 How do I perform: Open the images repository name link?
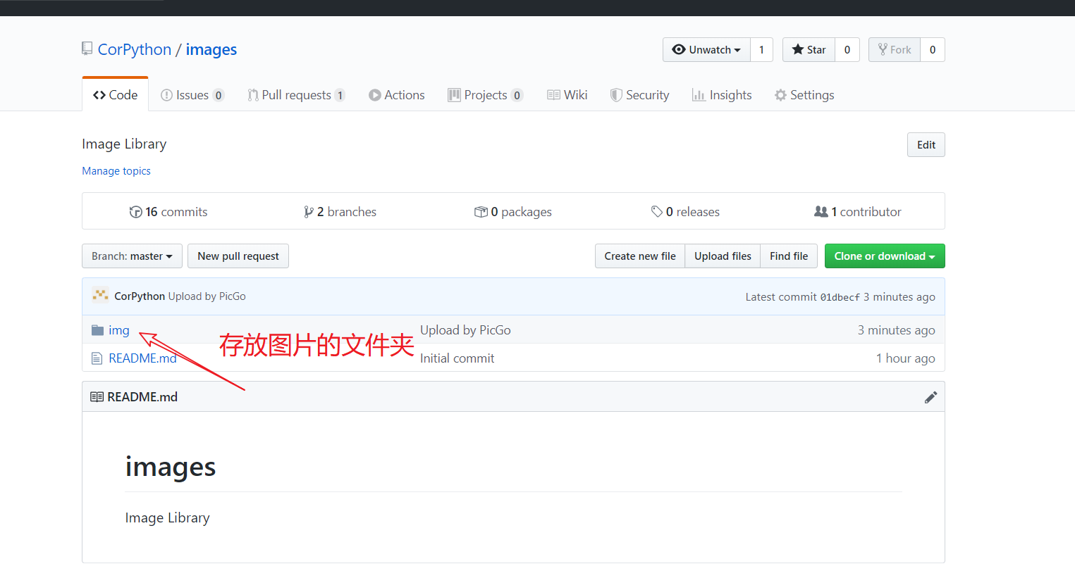click(211, 49)
